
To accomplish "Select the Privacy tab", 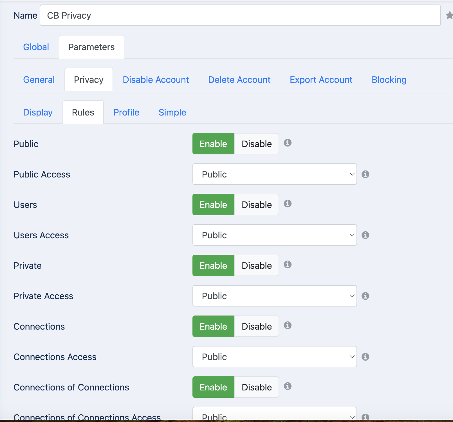I will (x=89, y=80).
